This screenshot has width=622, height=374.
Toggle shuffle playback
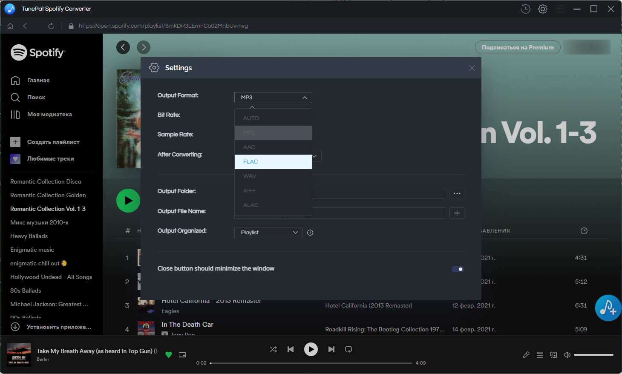point(274,349)
